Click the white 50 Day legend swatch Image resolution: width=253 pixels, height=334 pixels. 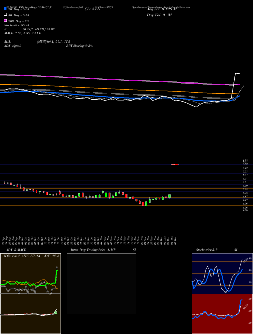6,15
